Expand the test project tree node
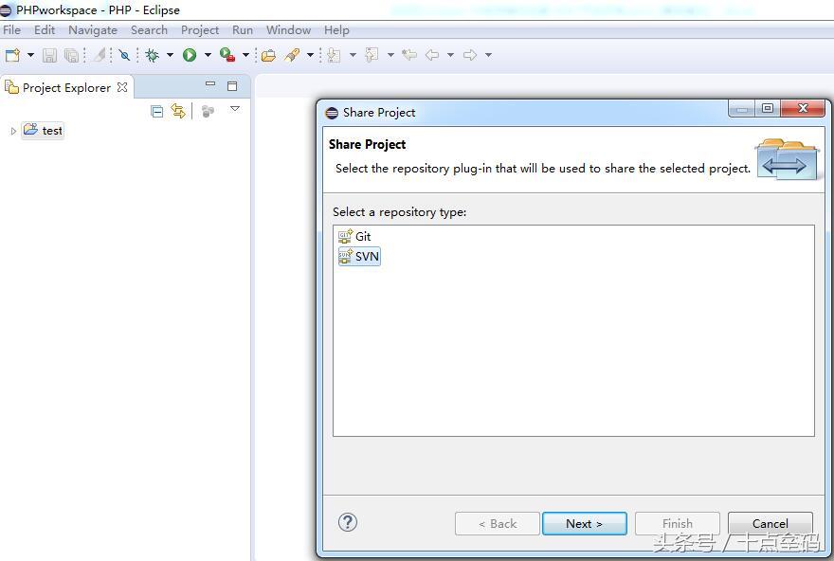834x561 pixels. click(x=13, y=131)
